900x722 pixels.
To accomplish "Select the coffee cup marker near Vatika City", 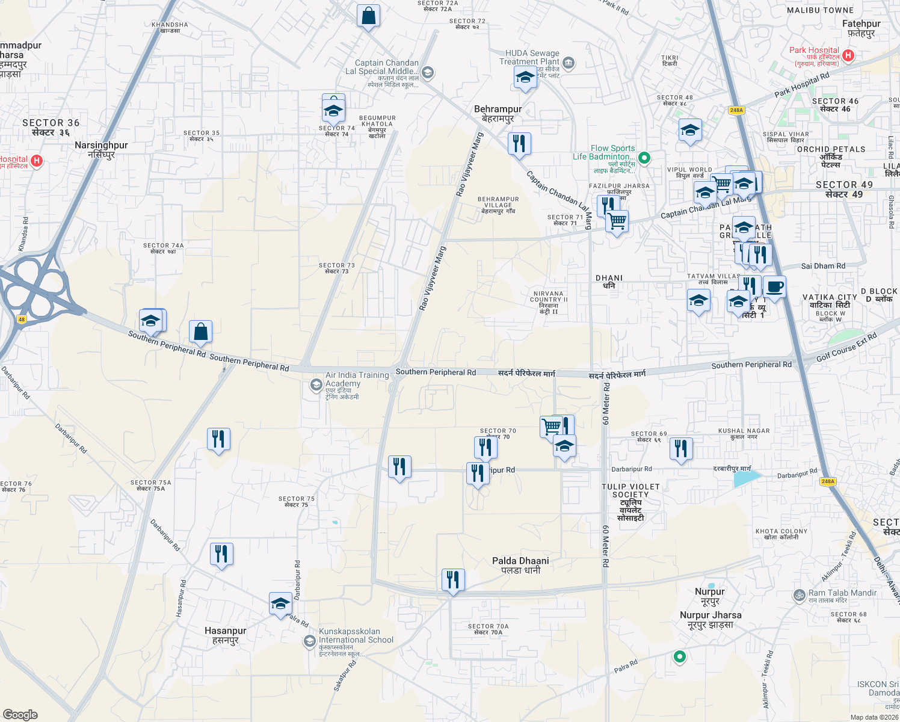I will click(x=774, y=288).
